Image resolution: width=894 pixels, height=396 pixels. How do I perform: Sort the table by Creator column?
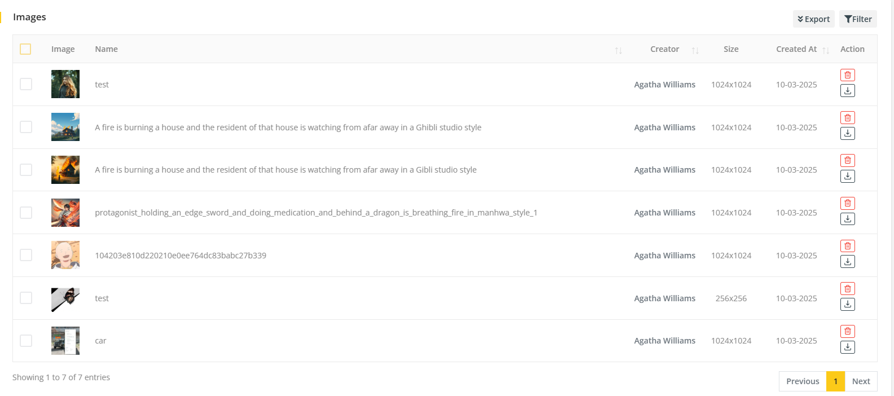pos(695,50)
